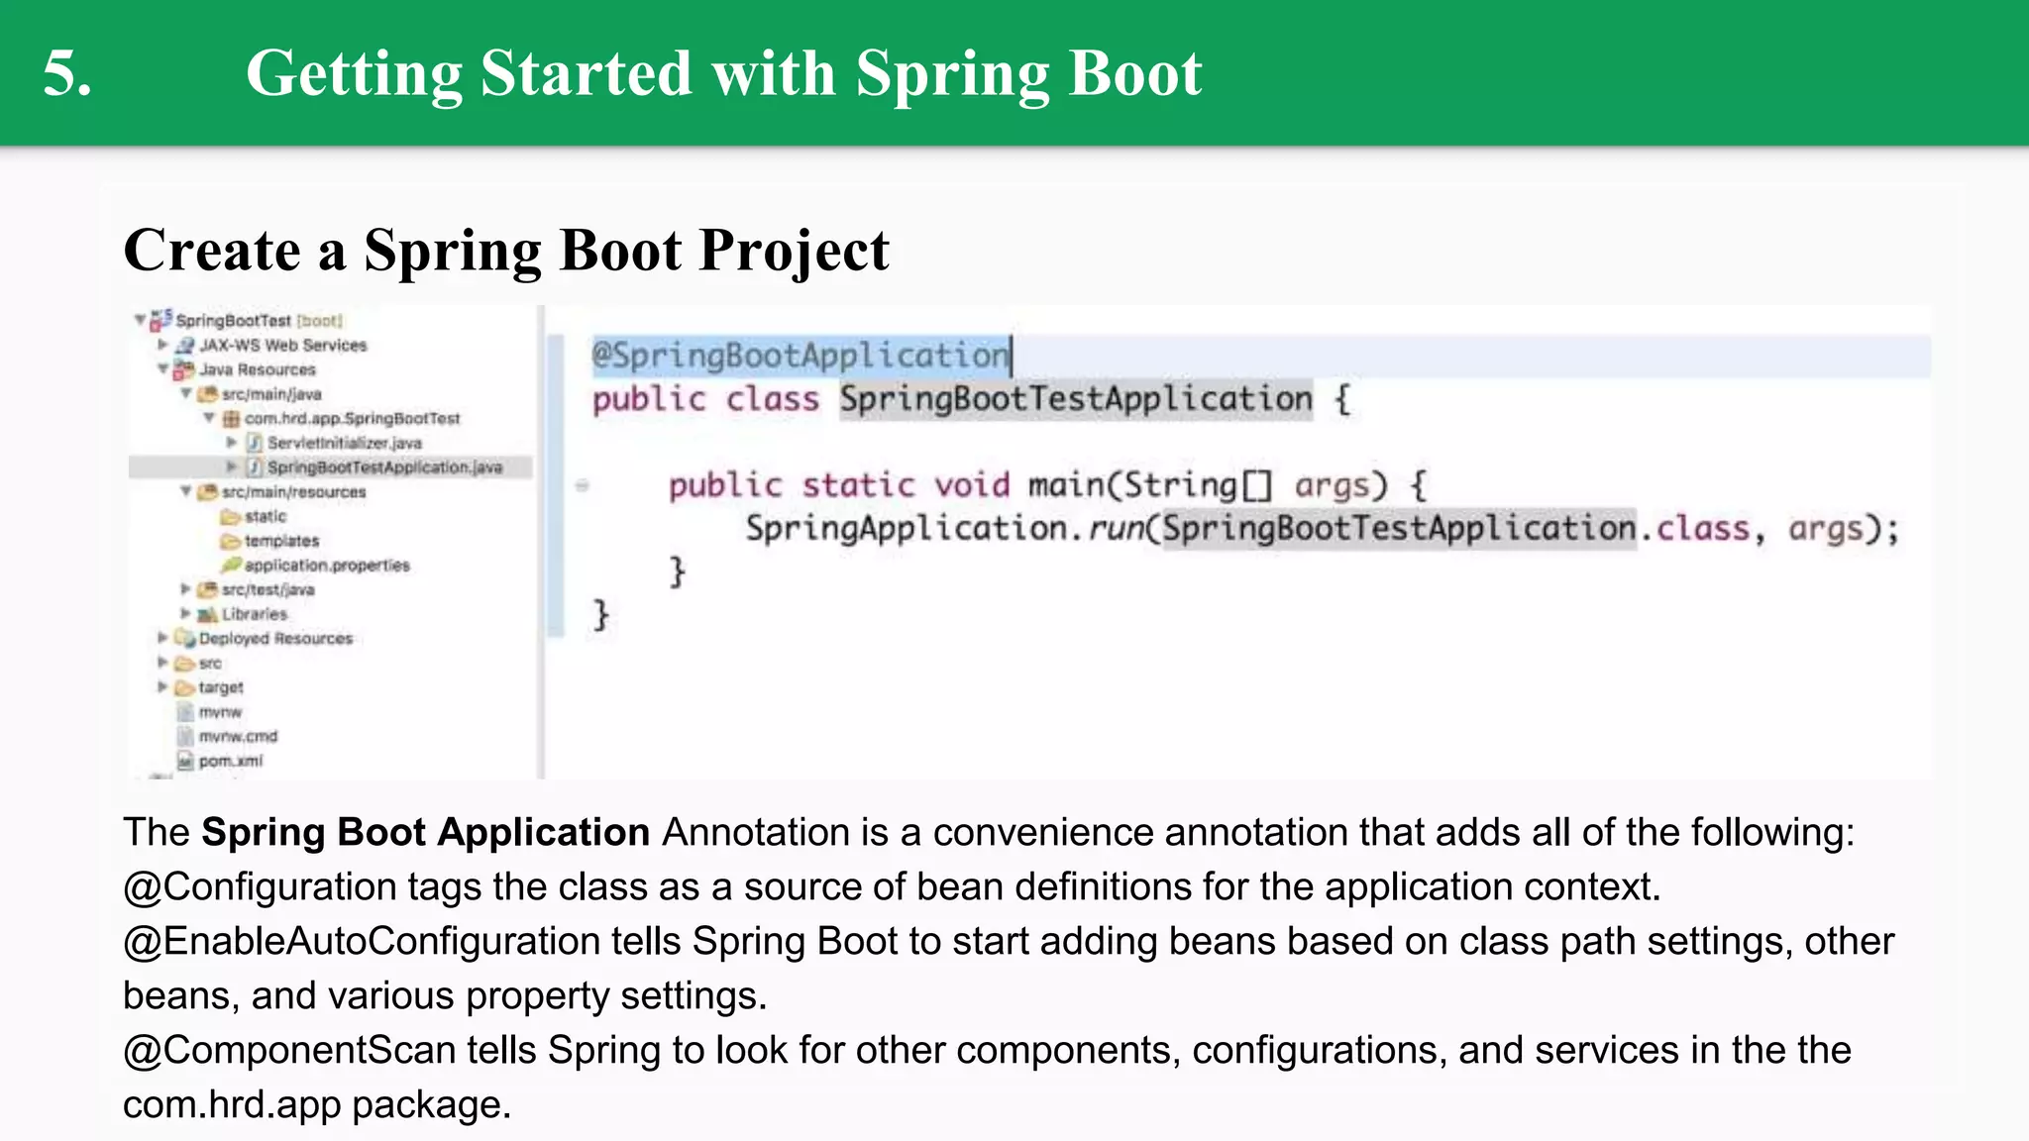
Task: Click the Deployed Resources icon
Action: point(184,638)
